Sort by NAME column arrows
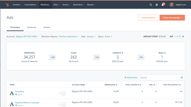The width and height of the screenshot is (191, 107). coord(16,85)
